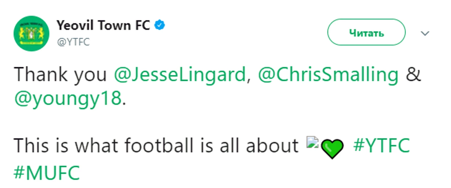451x188 pixels.
Task: Click the word "Thank" in the tweet
Action: pyautogui.click(x=40, y=75)
